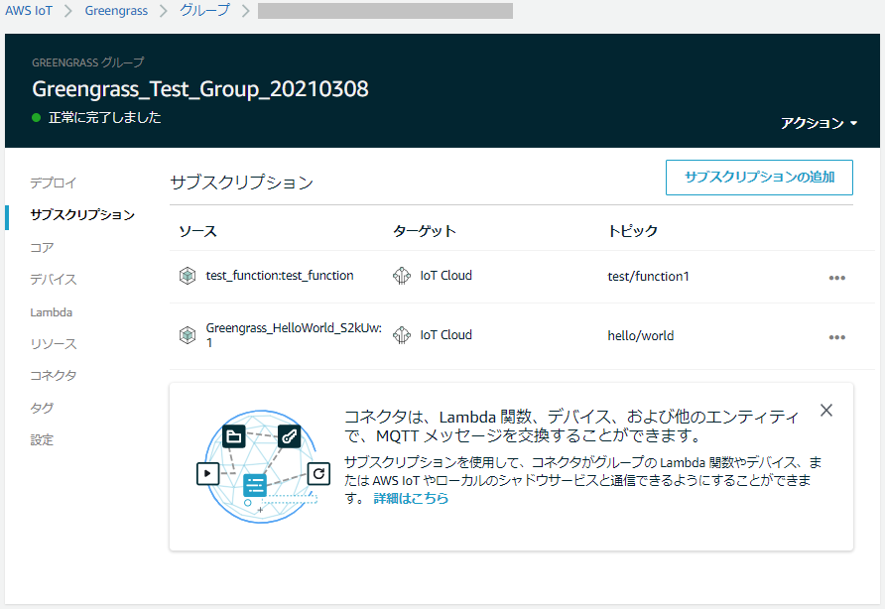Select the test_function:test_function source text
885x609 pixels.
pos(280,276)
